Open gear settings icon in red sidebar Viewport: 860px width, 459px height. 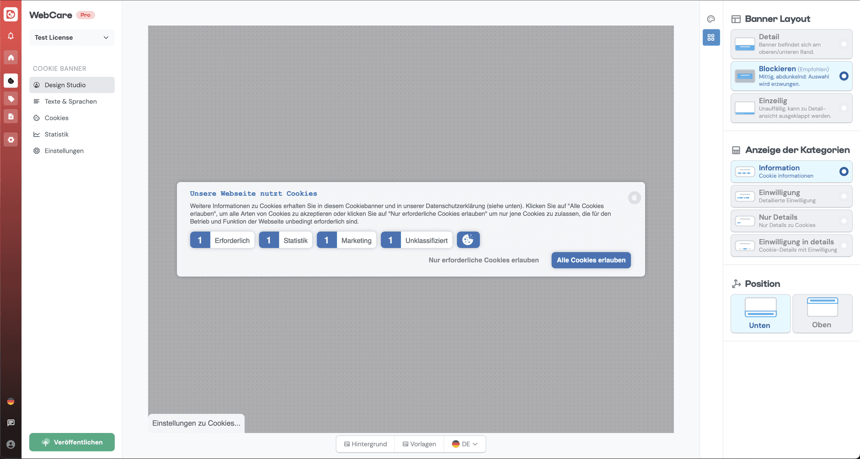(11, 140)
